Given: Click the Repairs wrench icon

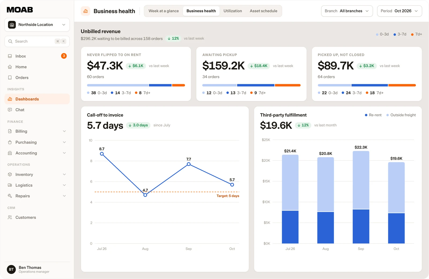Looking at the screenshot, I should (x=10, y=196).
